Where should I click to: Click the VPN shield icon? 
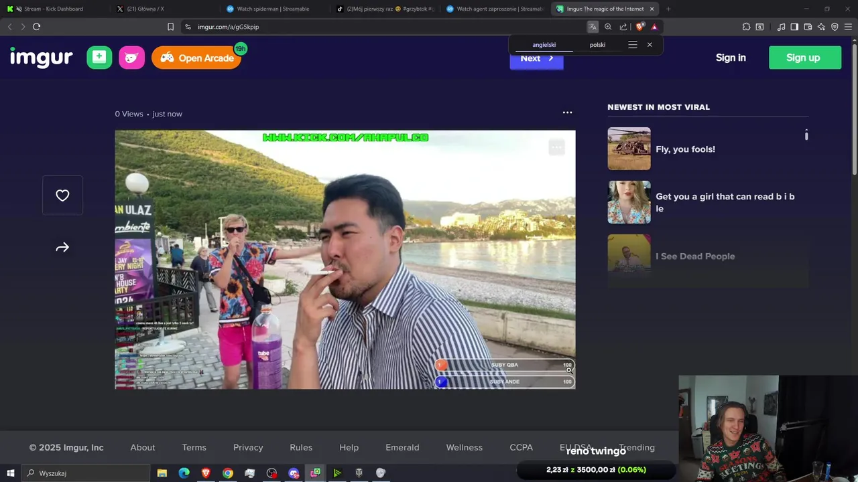(x=835, y=27)
